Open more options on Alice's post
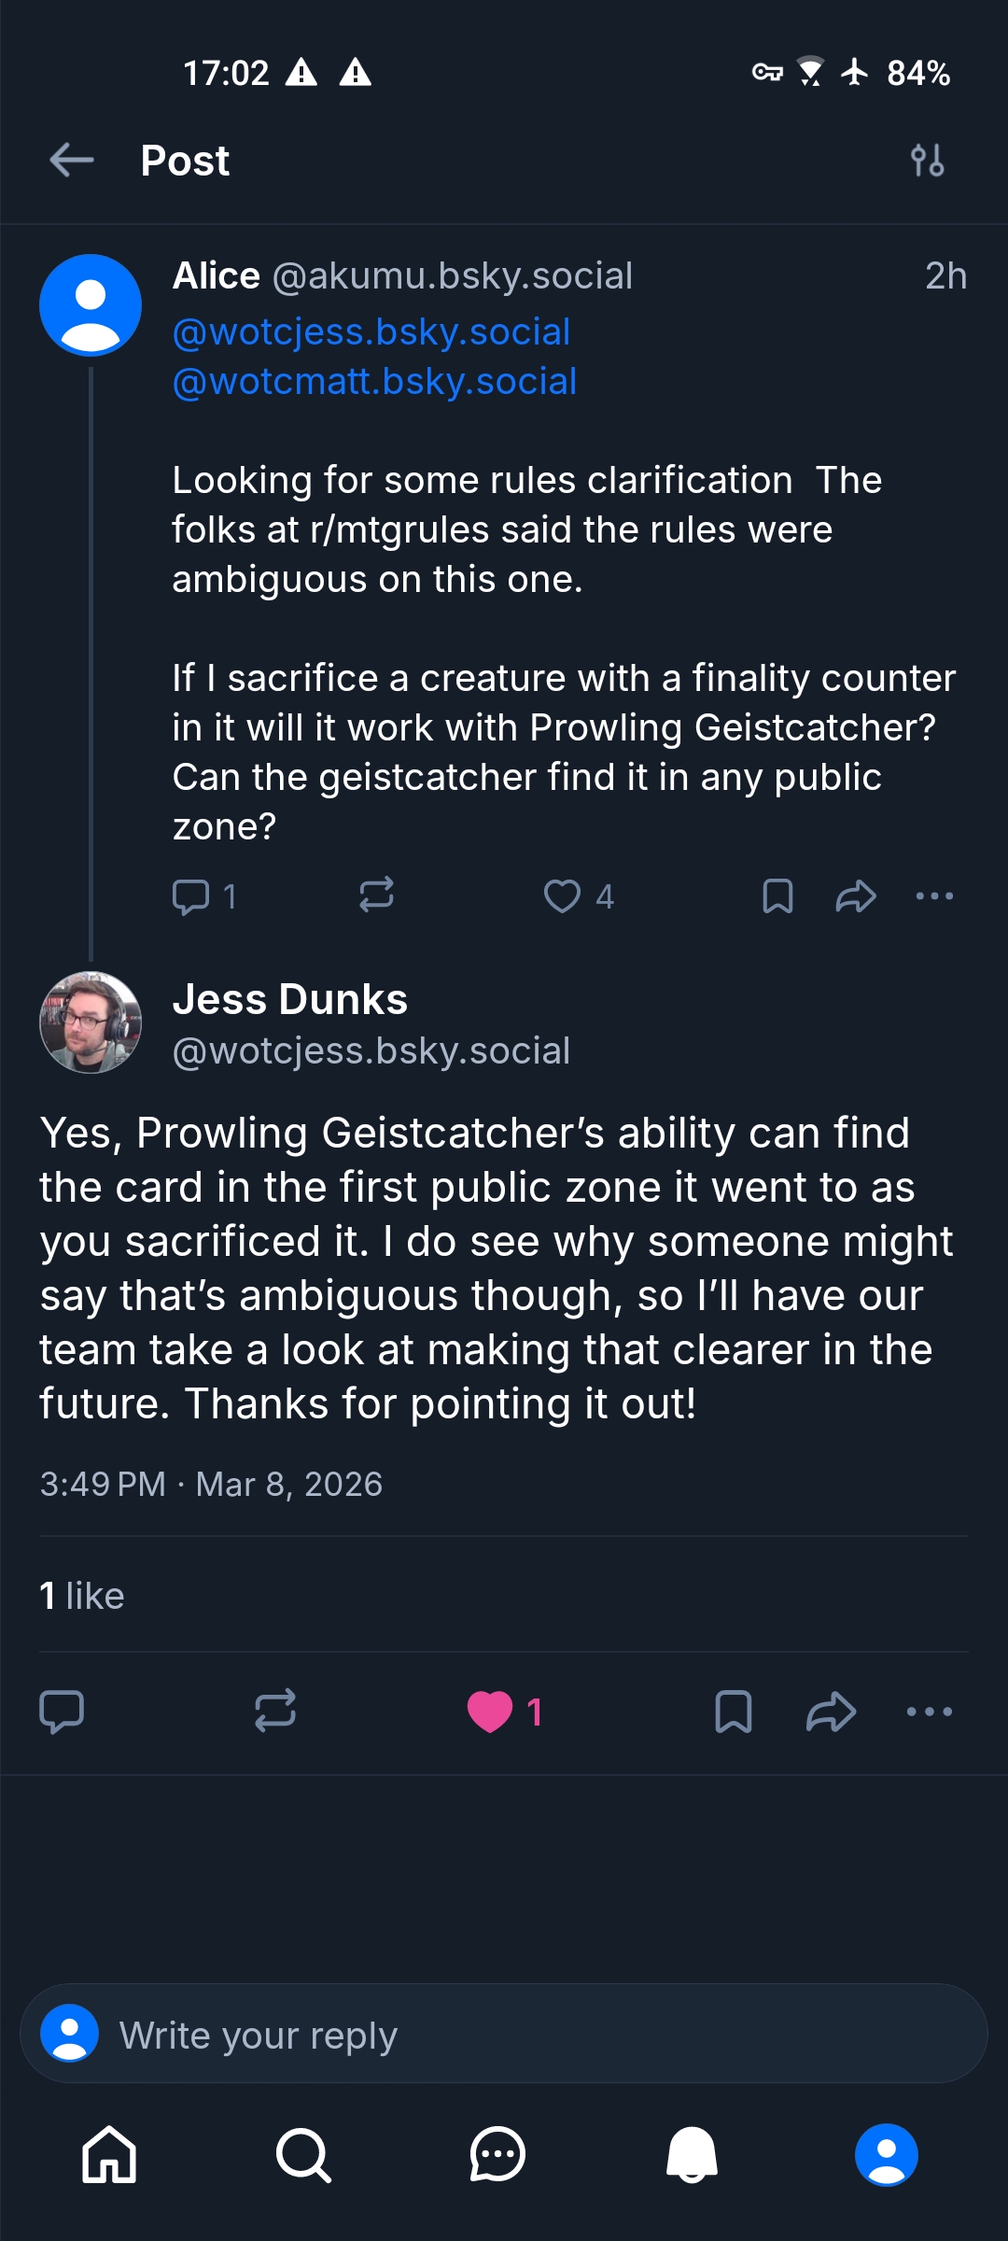Viewport: 1008px width, 2241px height. [934, 896]
